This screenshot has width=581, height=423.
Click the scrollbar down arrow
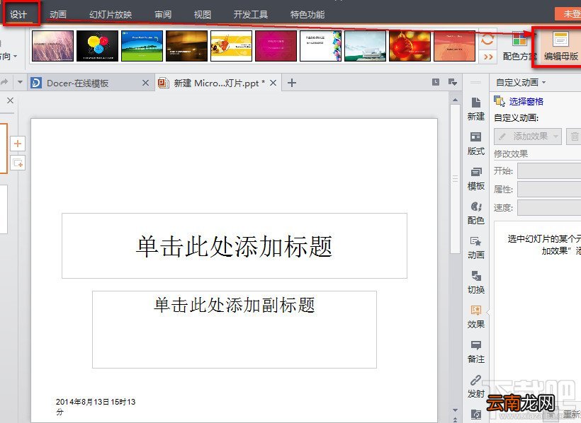pos(455,410)
